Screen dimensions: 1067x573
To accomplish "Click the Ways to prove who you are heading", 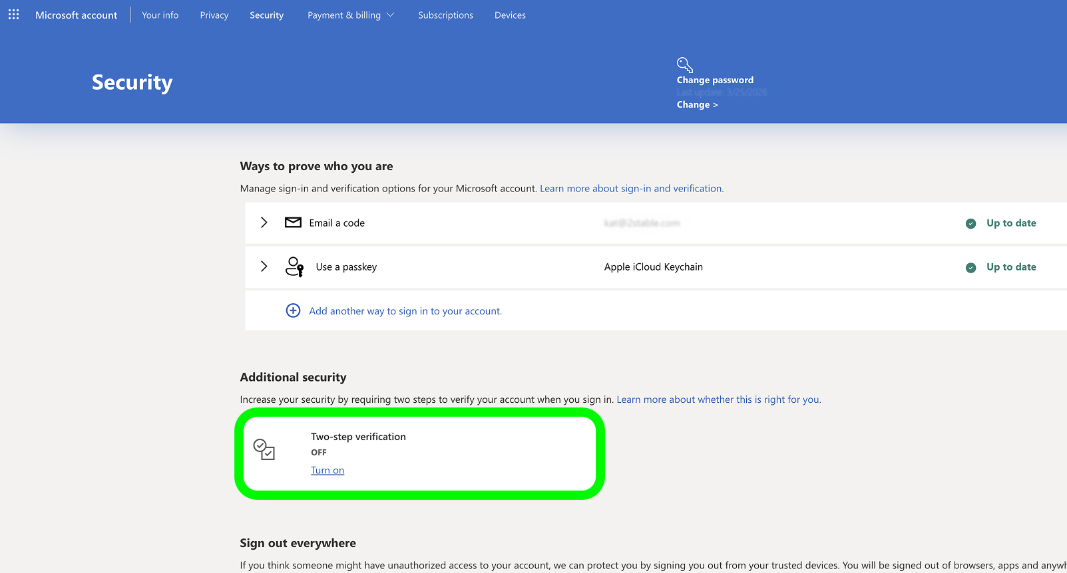I will [317, 166].
